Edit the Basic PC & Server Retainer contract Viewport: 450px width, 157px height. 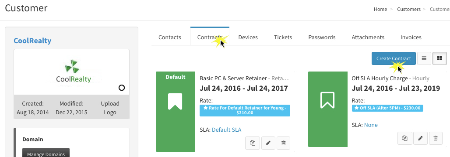(x=268, y=143)
